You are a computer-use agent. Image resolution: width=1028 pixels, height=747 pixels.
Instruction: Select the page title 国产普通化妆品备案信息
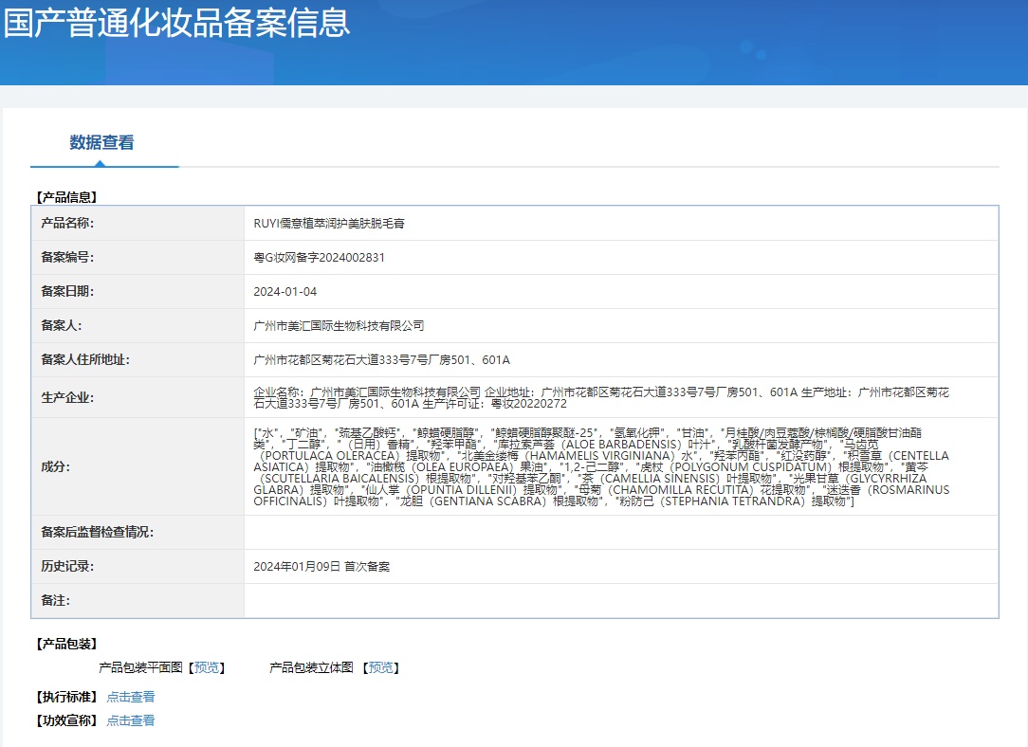pyautogui.click(x=177, y=23)
